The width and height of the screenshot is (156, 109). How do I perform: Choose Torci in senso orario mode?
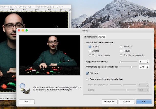[x=121, y=55]
